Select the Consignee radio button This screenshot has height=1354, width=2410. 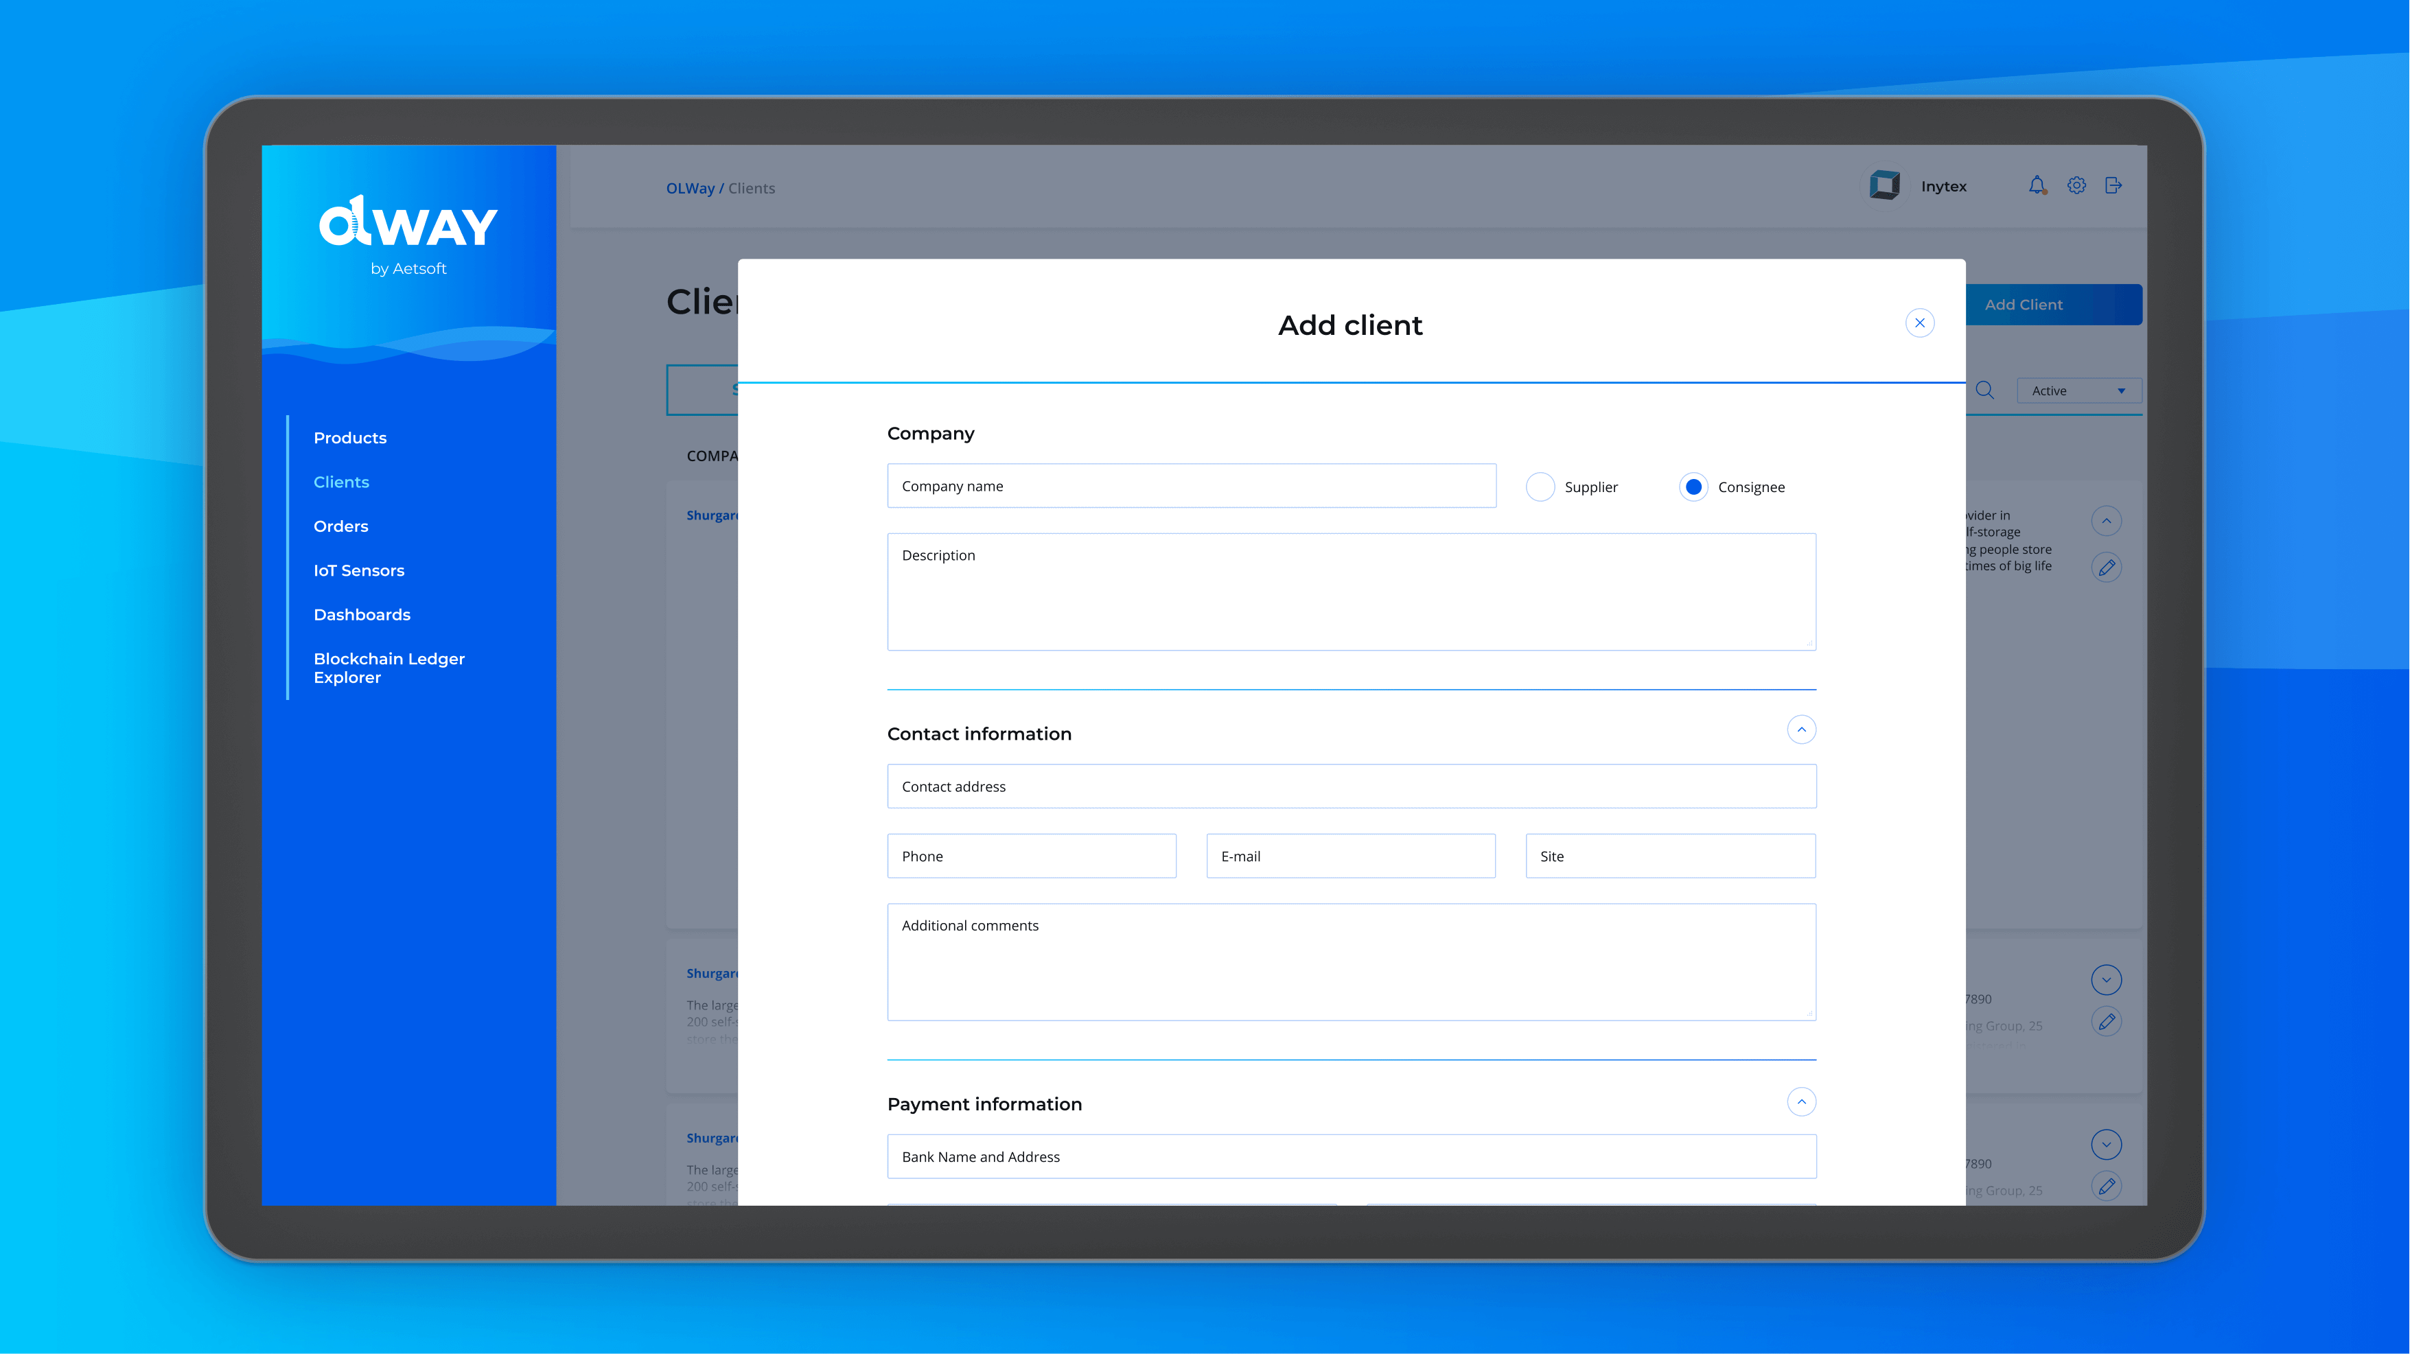(1693, 487)
